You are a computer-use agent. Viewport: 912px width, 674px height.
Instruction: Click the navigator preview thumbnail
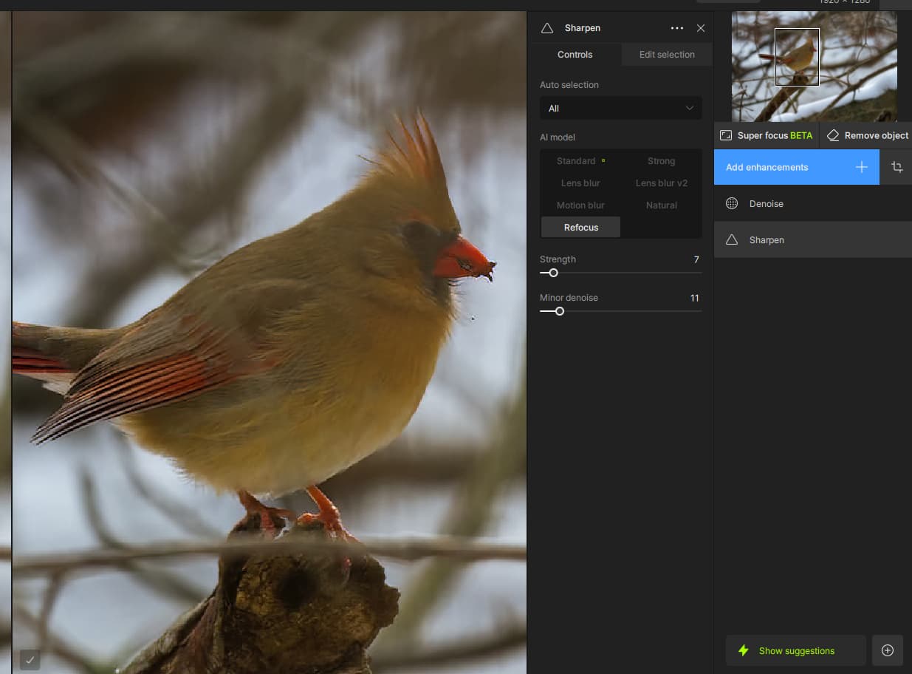(814, 67)
